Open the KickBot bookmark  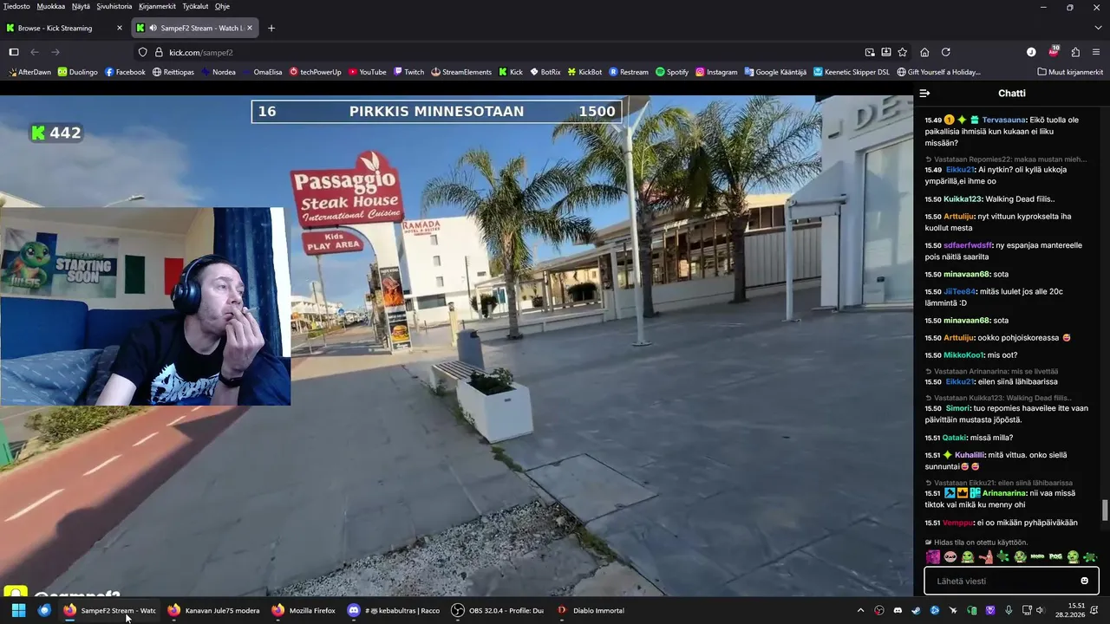click(x=584, y=72)
